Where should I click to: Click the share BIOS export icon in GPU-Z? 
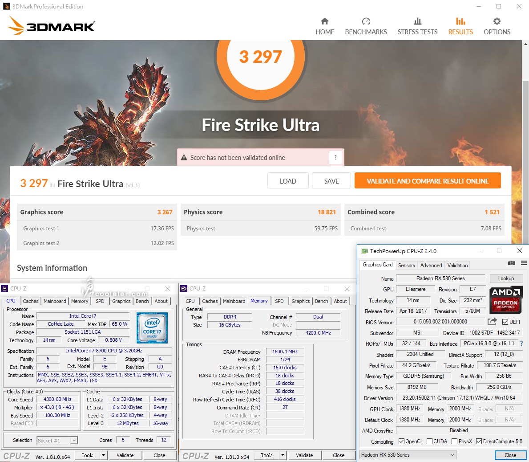492,322
